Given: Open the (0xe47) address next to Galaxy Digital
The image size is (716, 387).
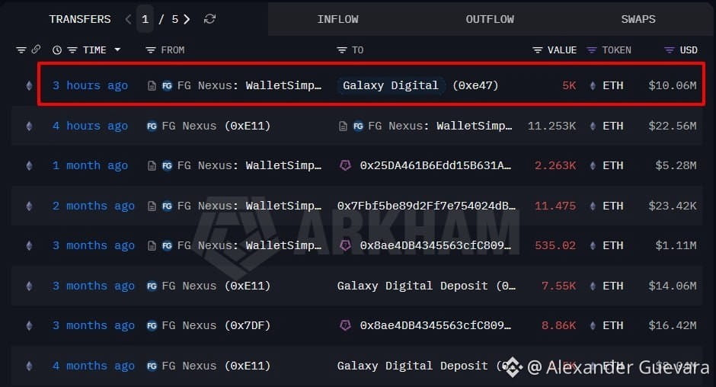Looking at the screenshot, I should (x=475, y=85).
